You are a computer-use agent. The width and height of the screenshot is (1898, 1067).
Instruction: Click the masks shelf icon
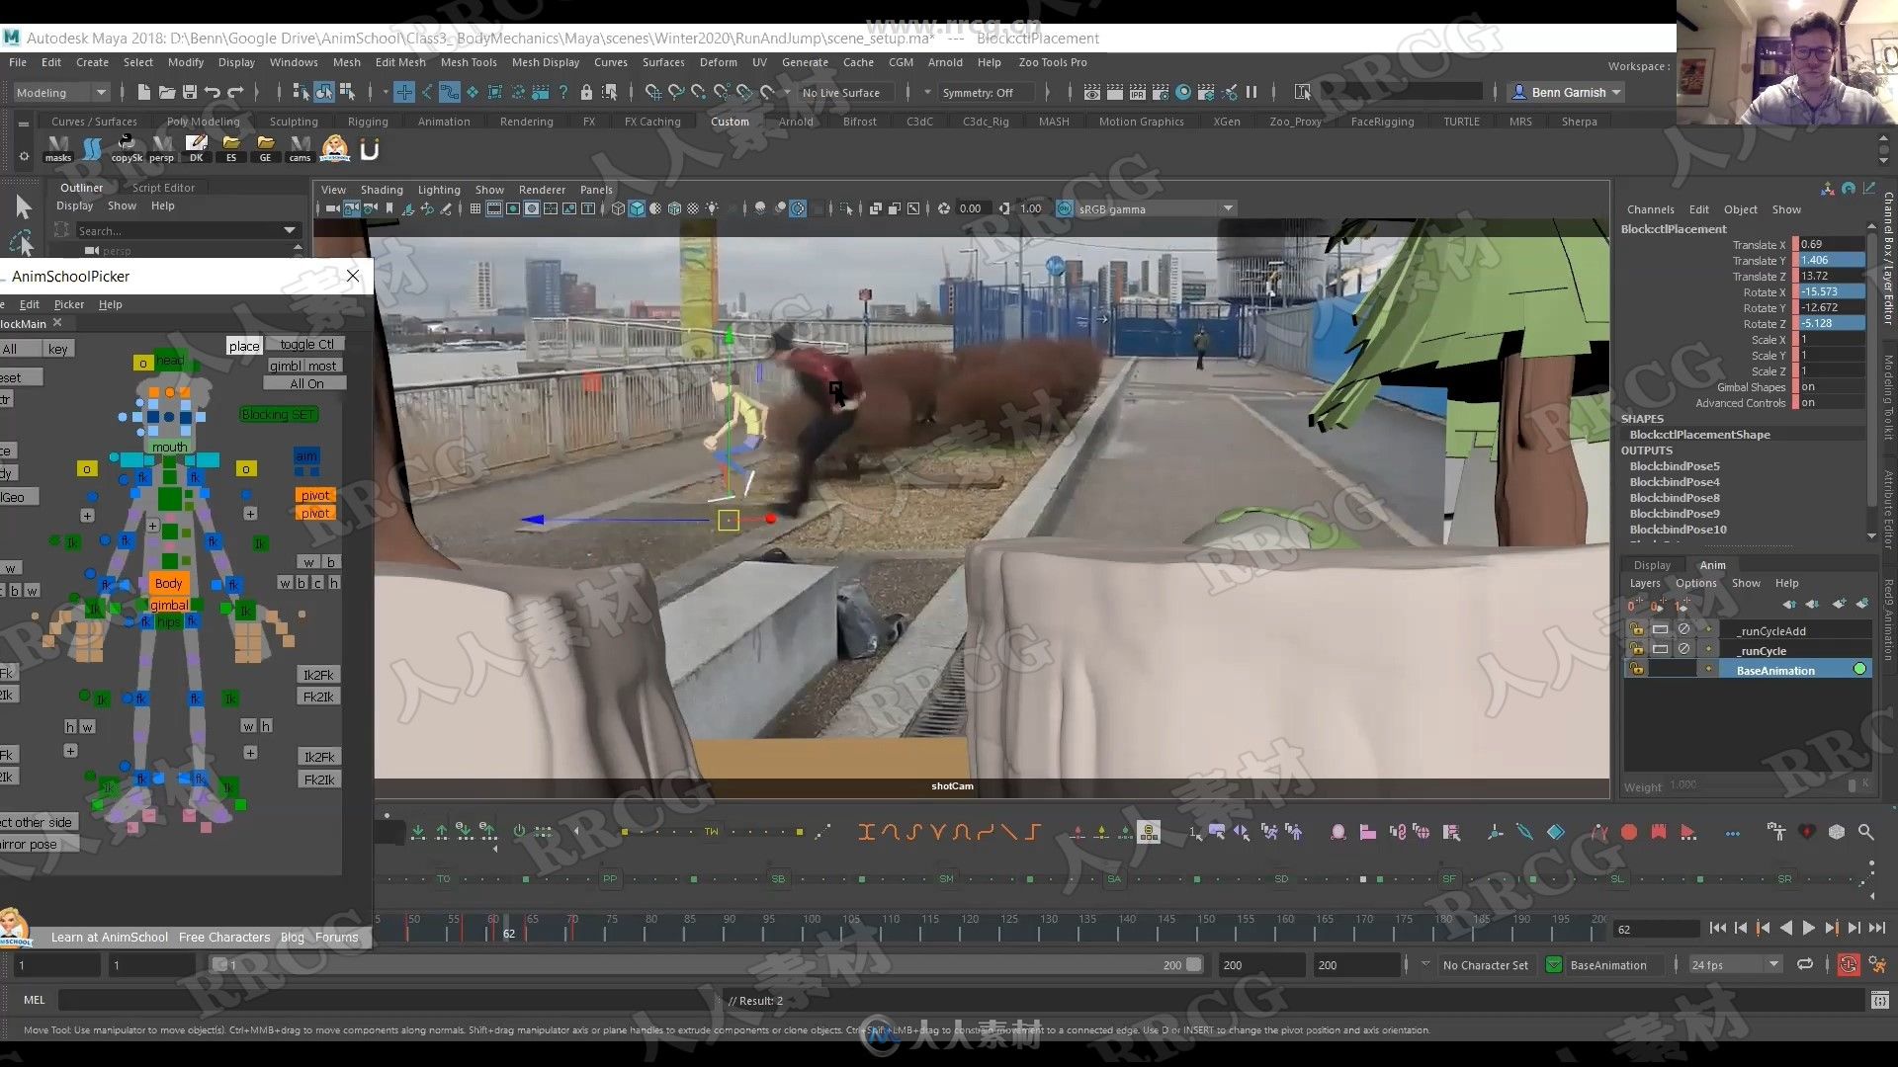point(58,148)
